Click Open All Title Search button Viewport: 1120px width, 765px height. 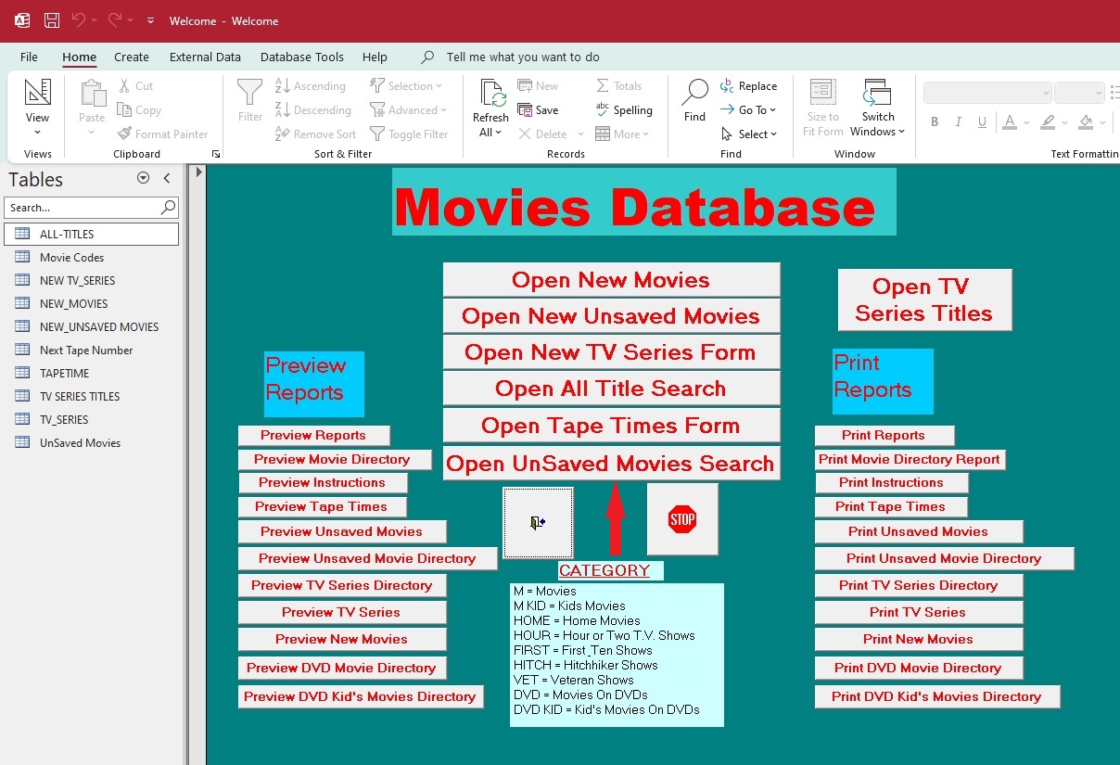[x=611, y=389]
